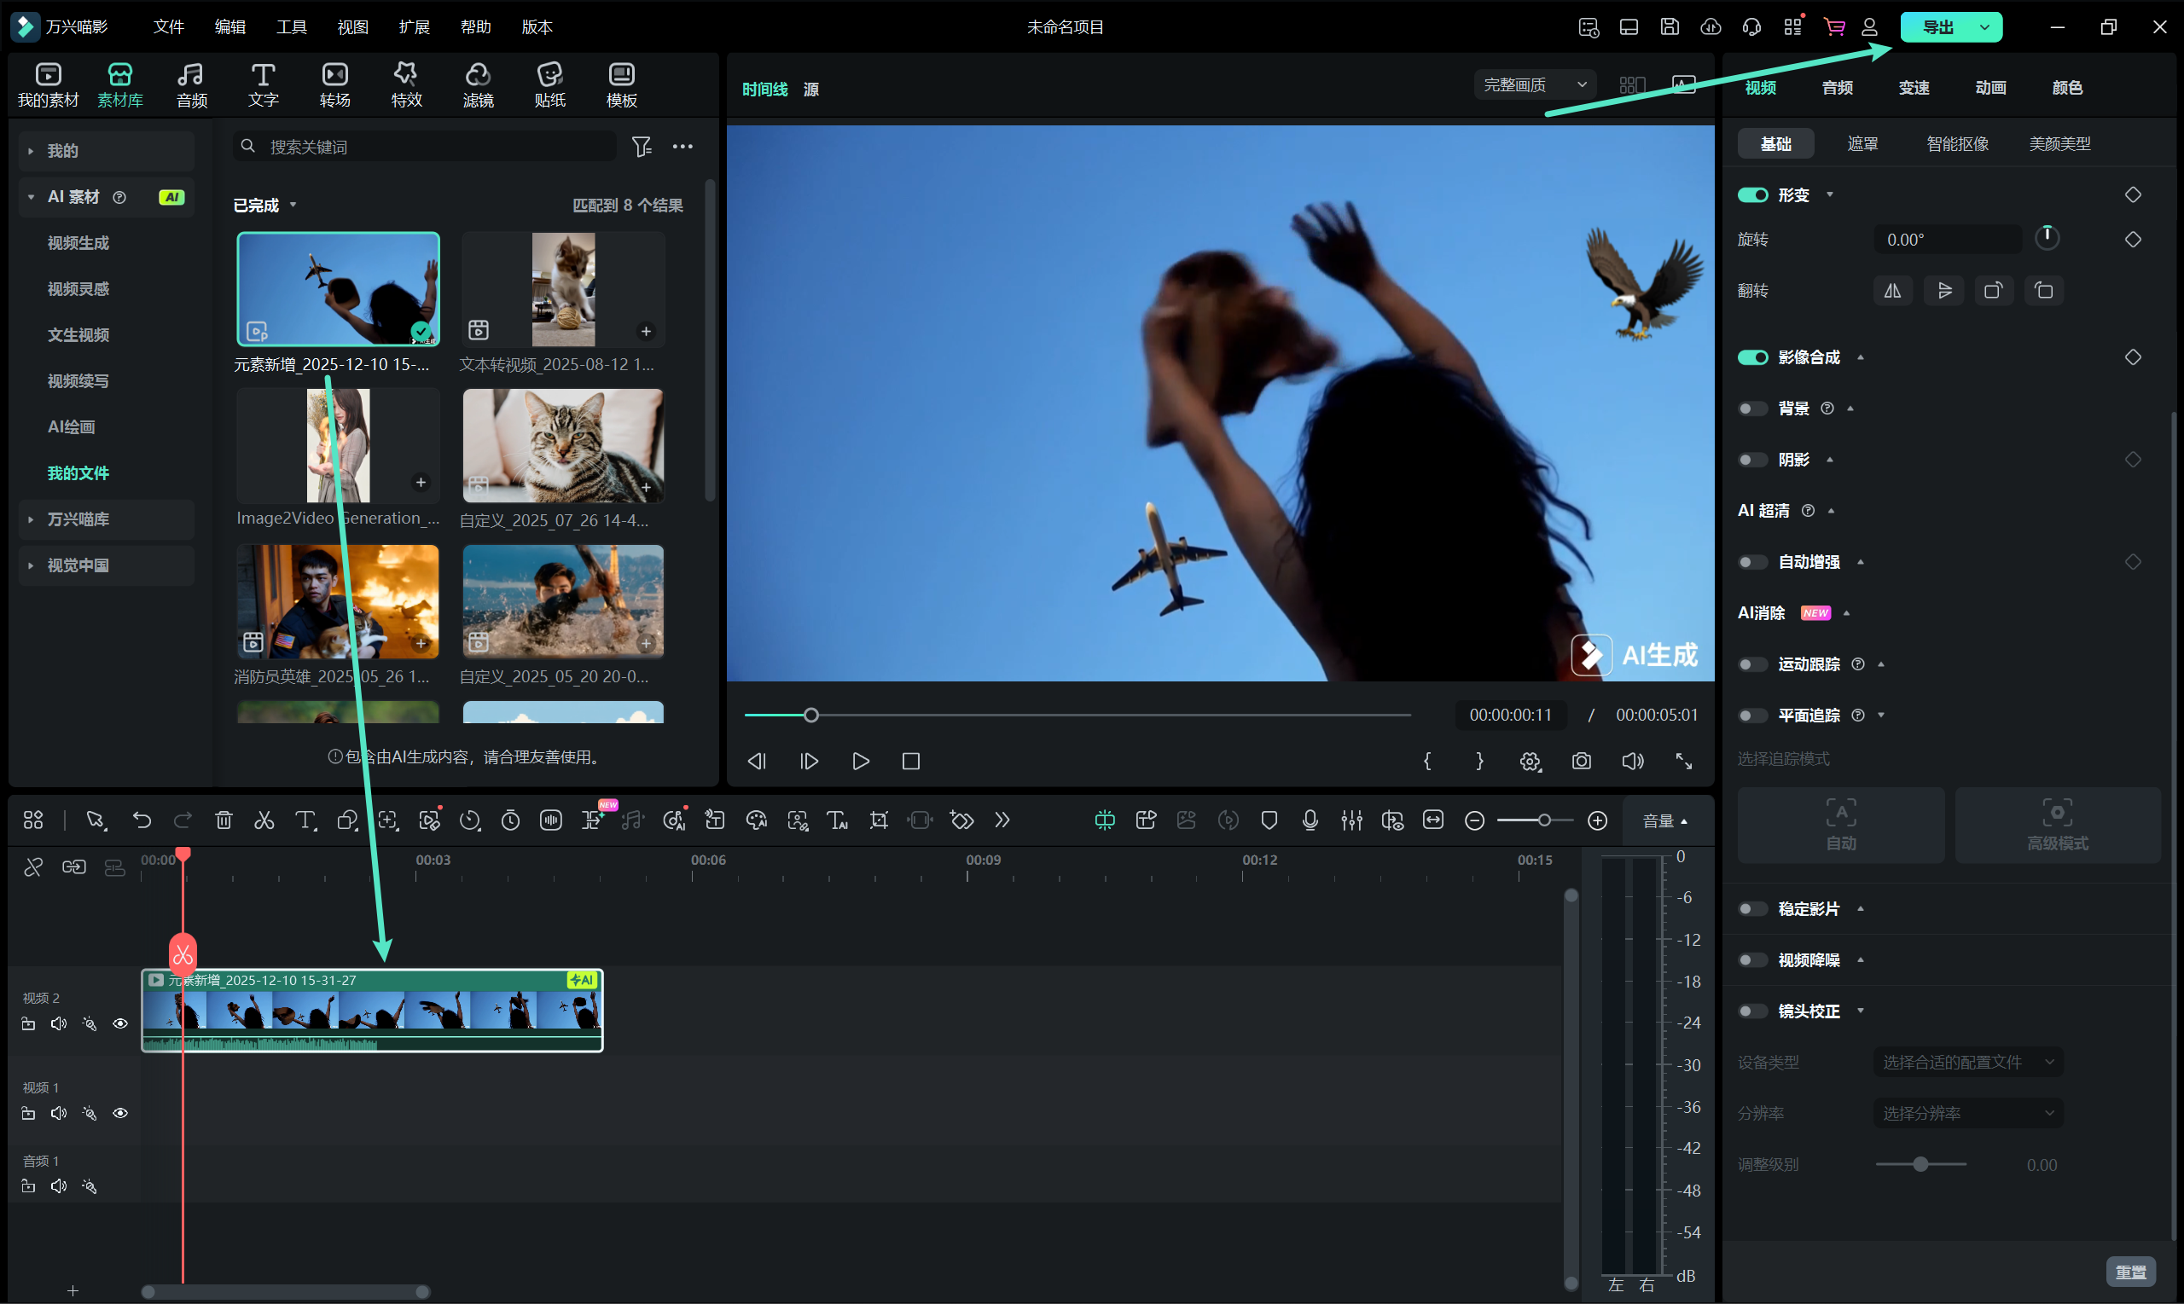Open the Transitions (转场) panel

click(x=334, y=85)
